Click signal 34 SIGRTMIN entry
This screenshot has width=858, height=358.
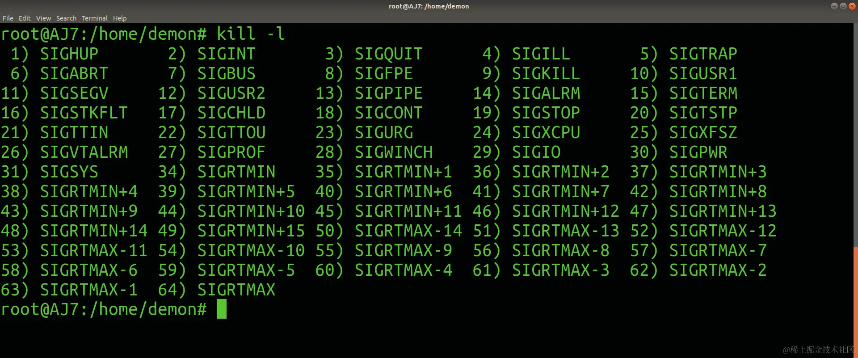point(217,172)
